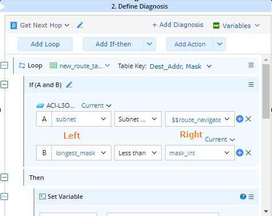
Task: Open the Set Variable hamburger menu
Action: (251, 197)
